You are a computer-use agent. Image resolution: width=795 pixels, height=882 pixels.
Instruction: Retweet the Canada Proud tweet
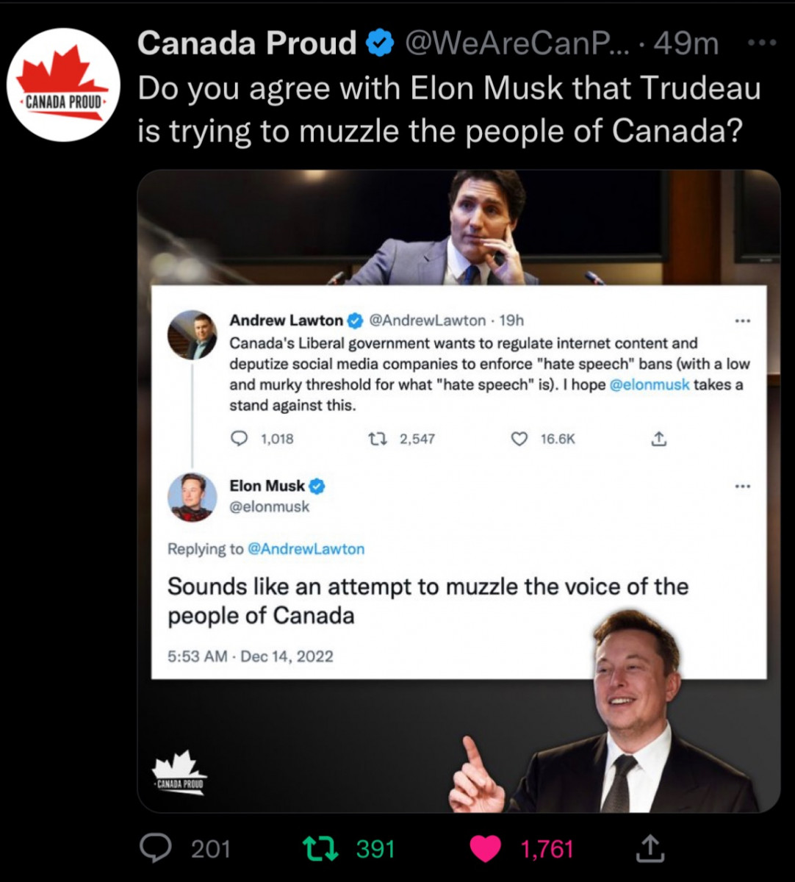(321, 849)
